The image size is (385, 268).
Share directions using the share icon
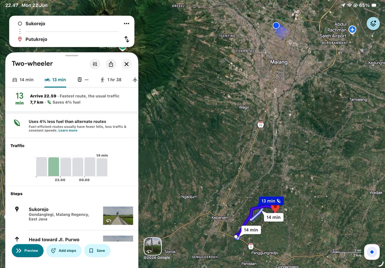(x=111, y=64)
